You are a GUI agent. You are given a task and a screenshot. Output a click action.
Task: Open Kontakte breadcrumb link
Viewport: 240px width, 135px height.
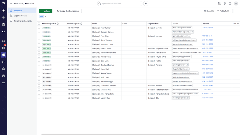[x=18, y=4]
